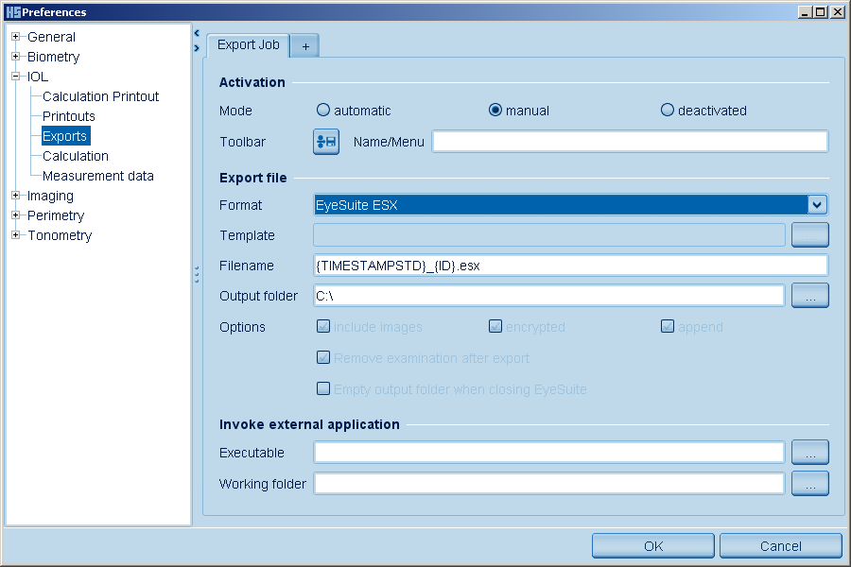This screenshot has height=567, width=851.
Task: Confirm preferences with the OK button
Action: [653, 545]
